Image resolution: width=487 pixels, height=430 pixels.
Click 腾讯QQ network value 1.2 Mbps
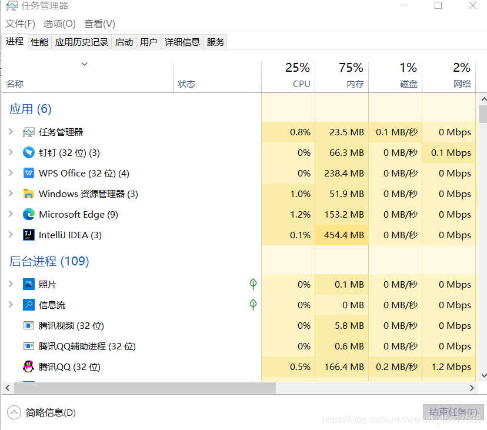point(451,367)
